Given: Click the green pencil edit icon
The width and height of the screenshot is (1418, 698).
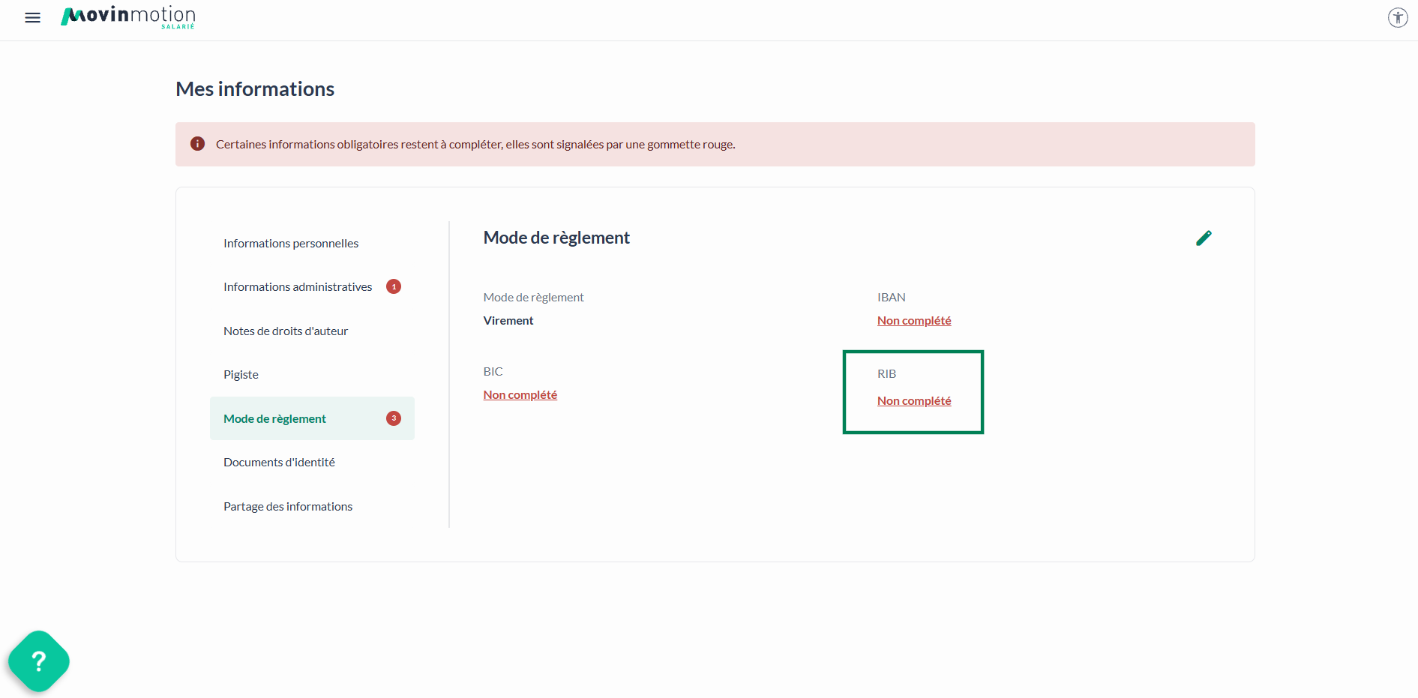Looking at the screenshot, I should 1204,238.
